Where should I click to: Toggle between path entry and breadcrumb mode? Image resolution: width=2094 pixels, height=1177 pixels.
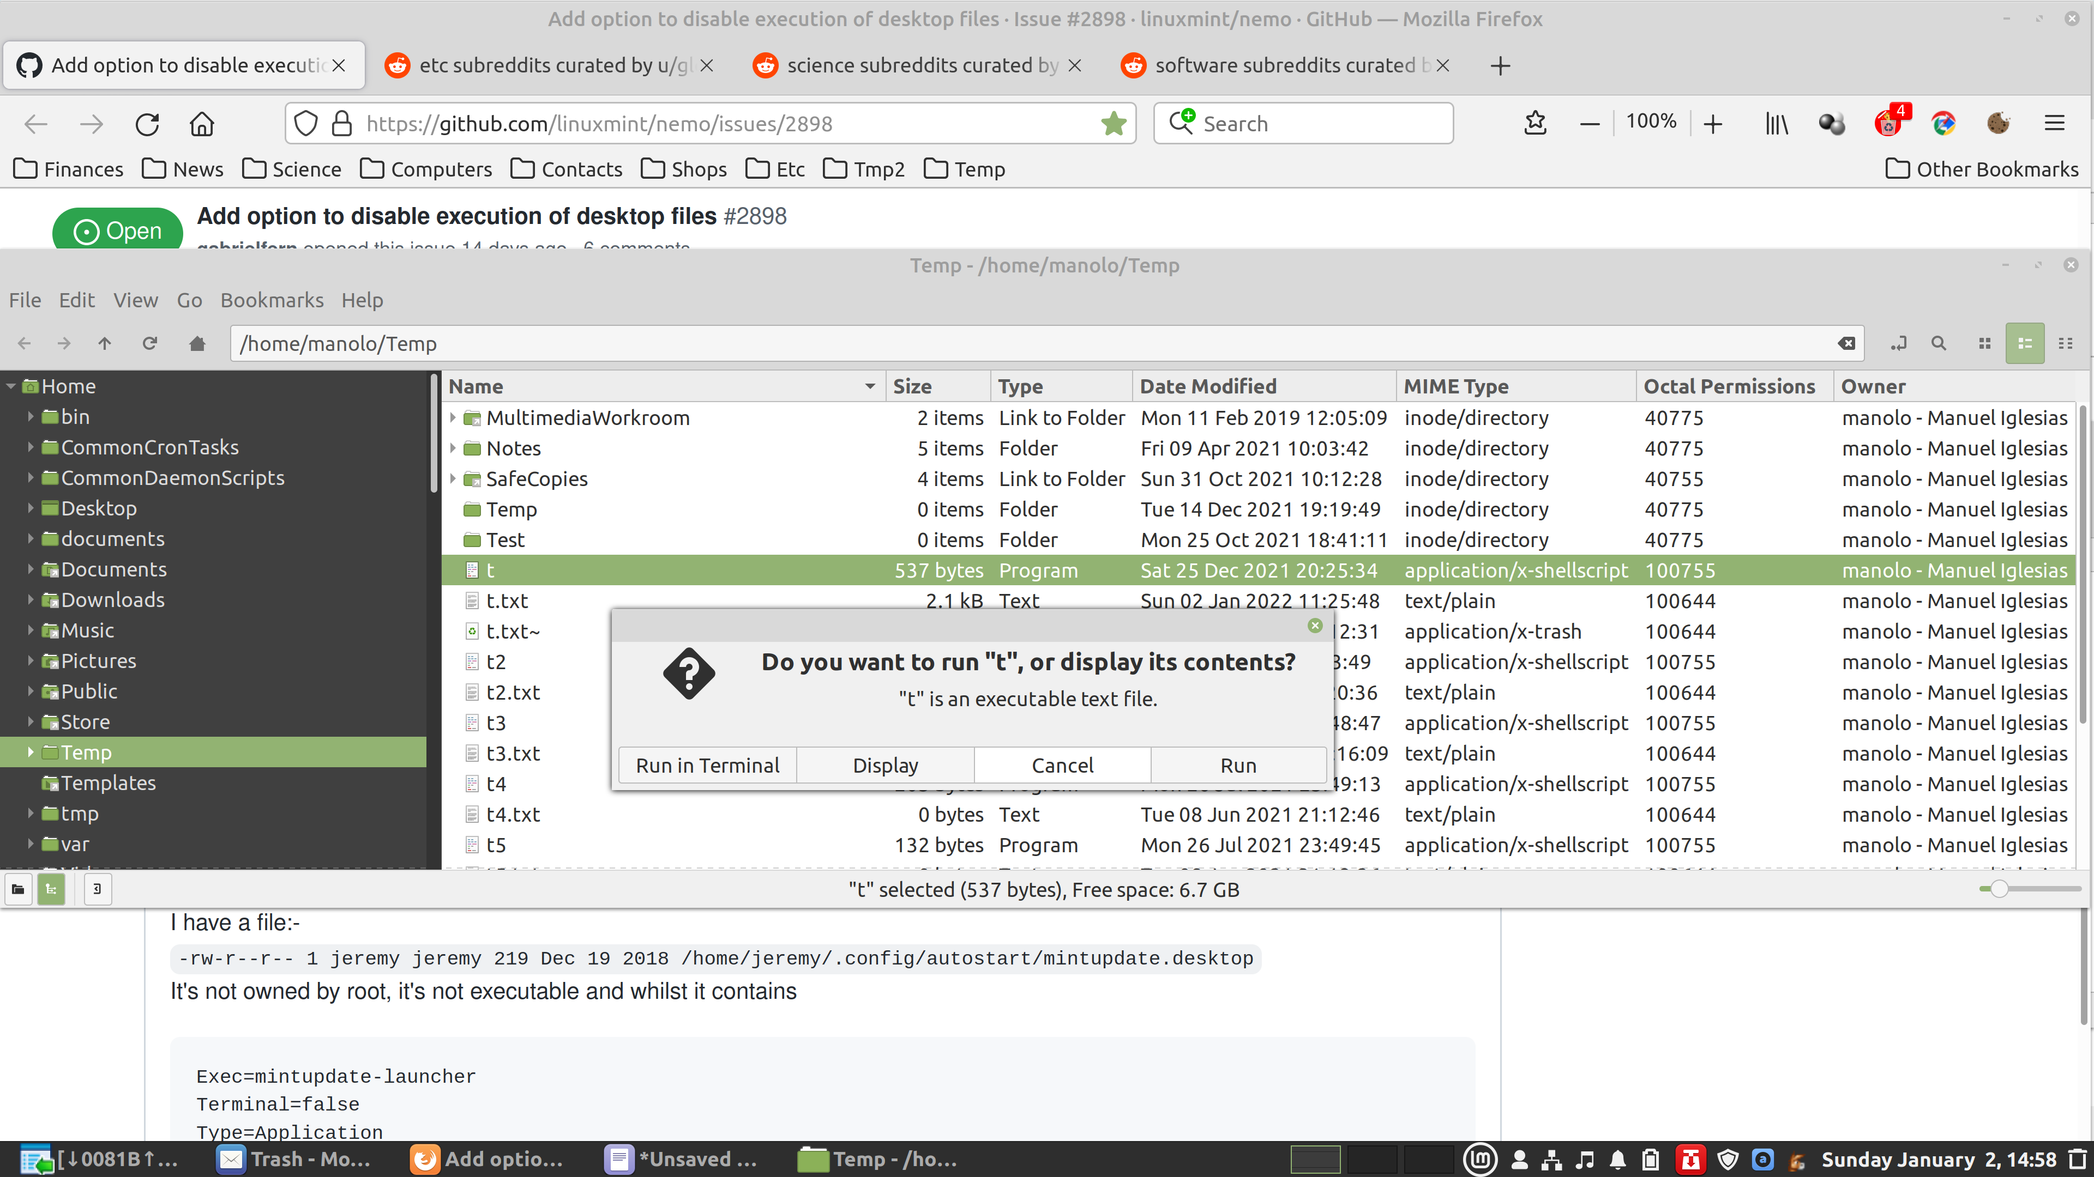coord(1900,343)
